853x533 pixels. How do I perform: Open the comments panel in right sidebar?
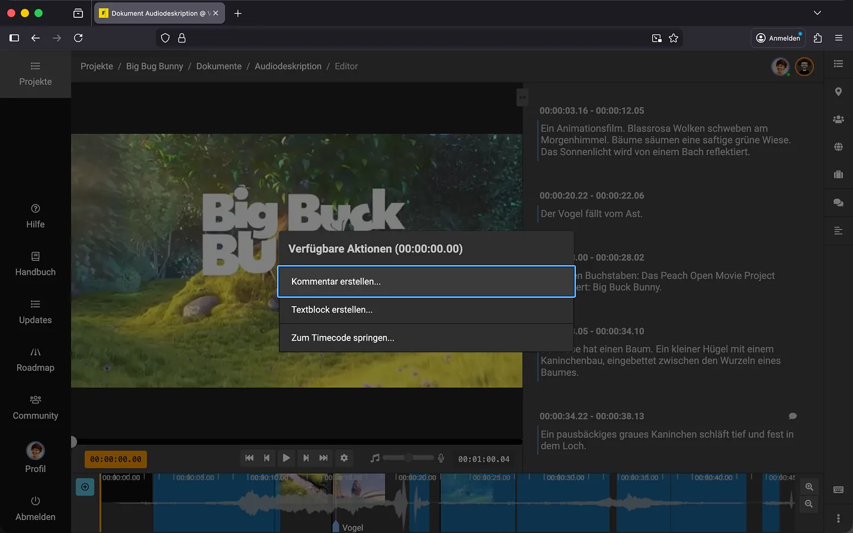click(838, 203)
